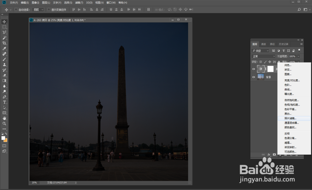Set the orange background color swatch
The height and width of the screenshot is (190, 312).
pos(6,140)
